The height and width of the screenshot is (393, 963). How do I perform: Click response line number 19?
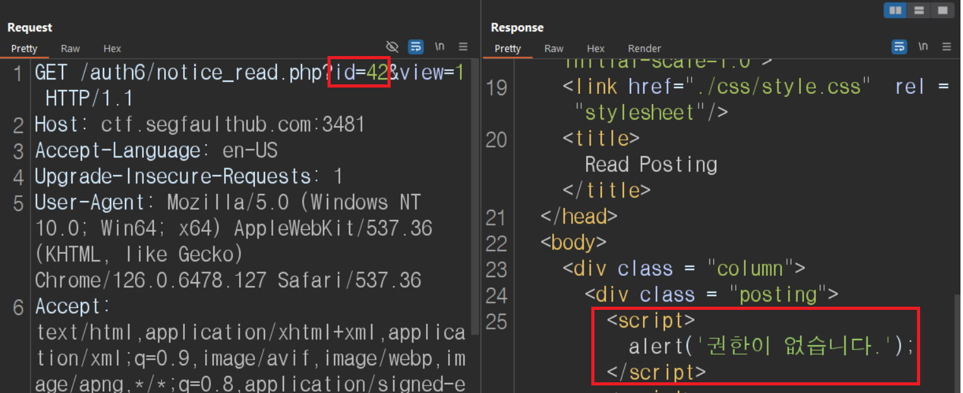coord(497,87)
